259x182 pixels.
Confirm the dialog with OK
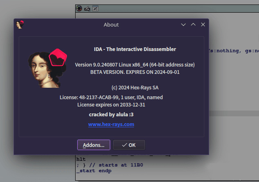tap(129, 145)
